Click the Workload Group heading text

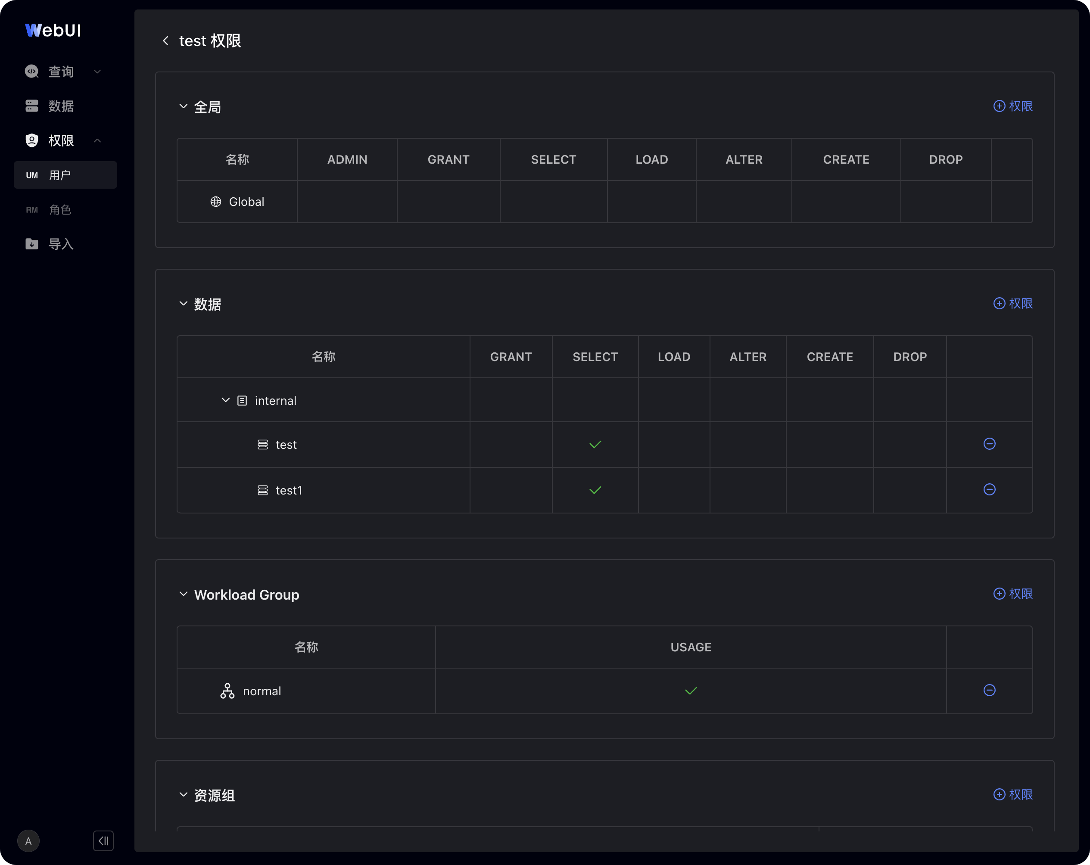pyautogui.click(x=247, y=594)
